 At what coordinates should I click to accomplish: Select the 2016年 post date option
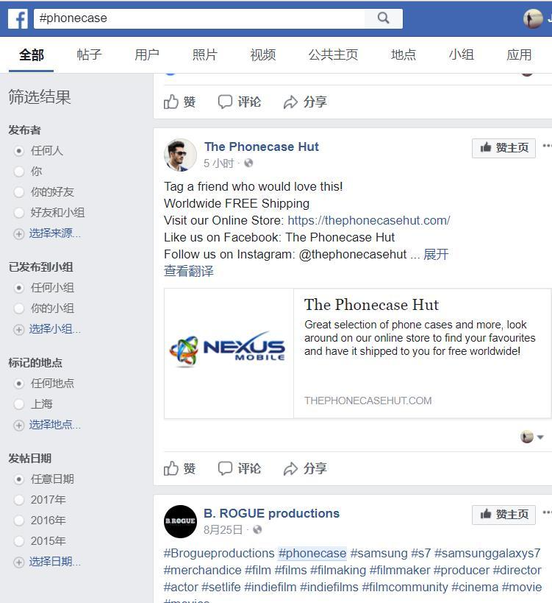click(x=40, y=521)
